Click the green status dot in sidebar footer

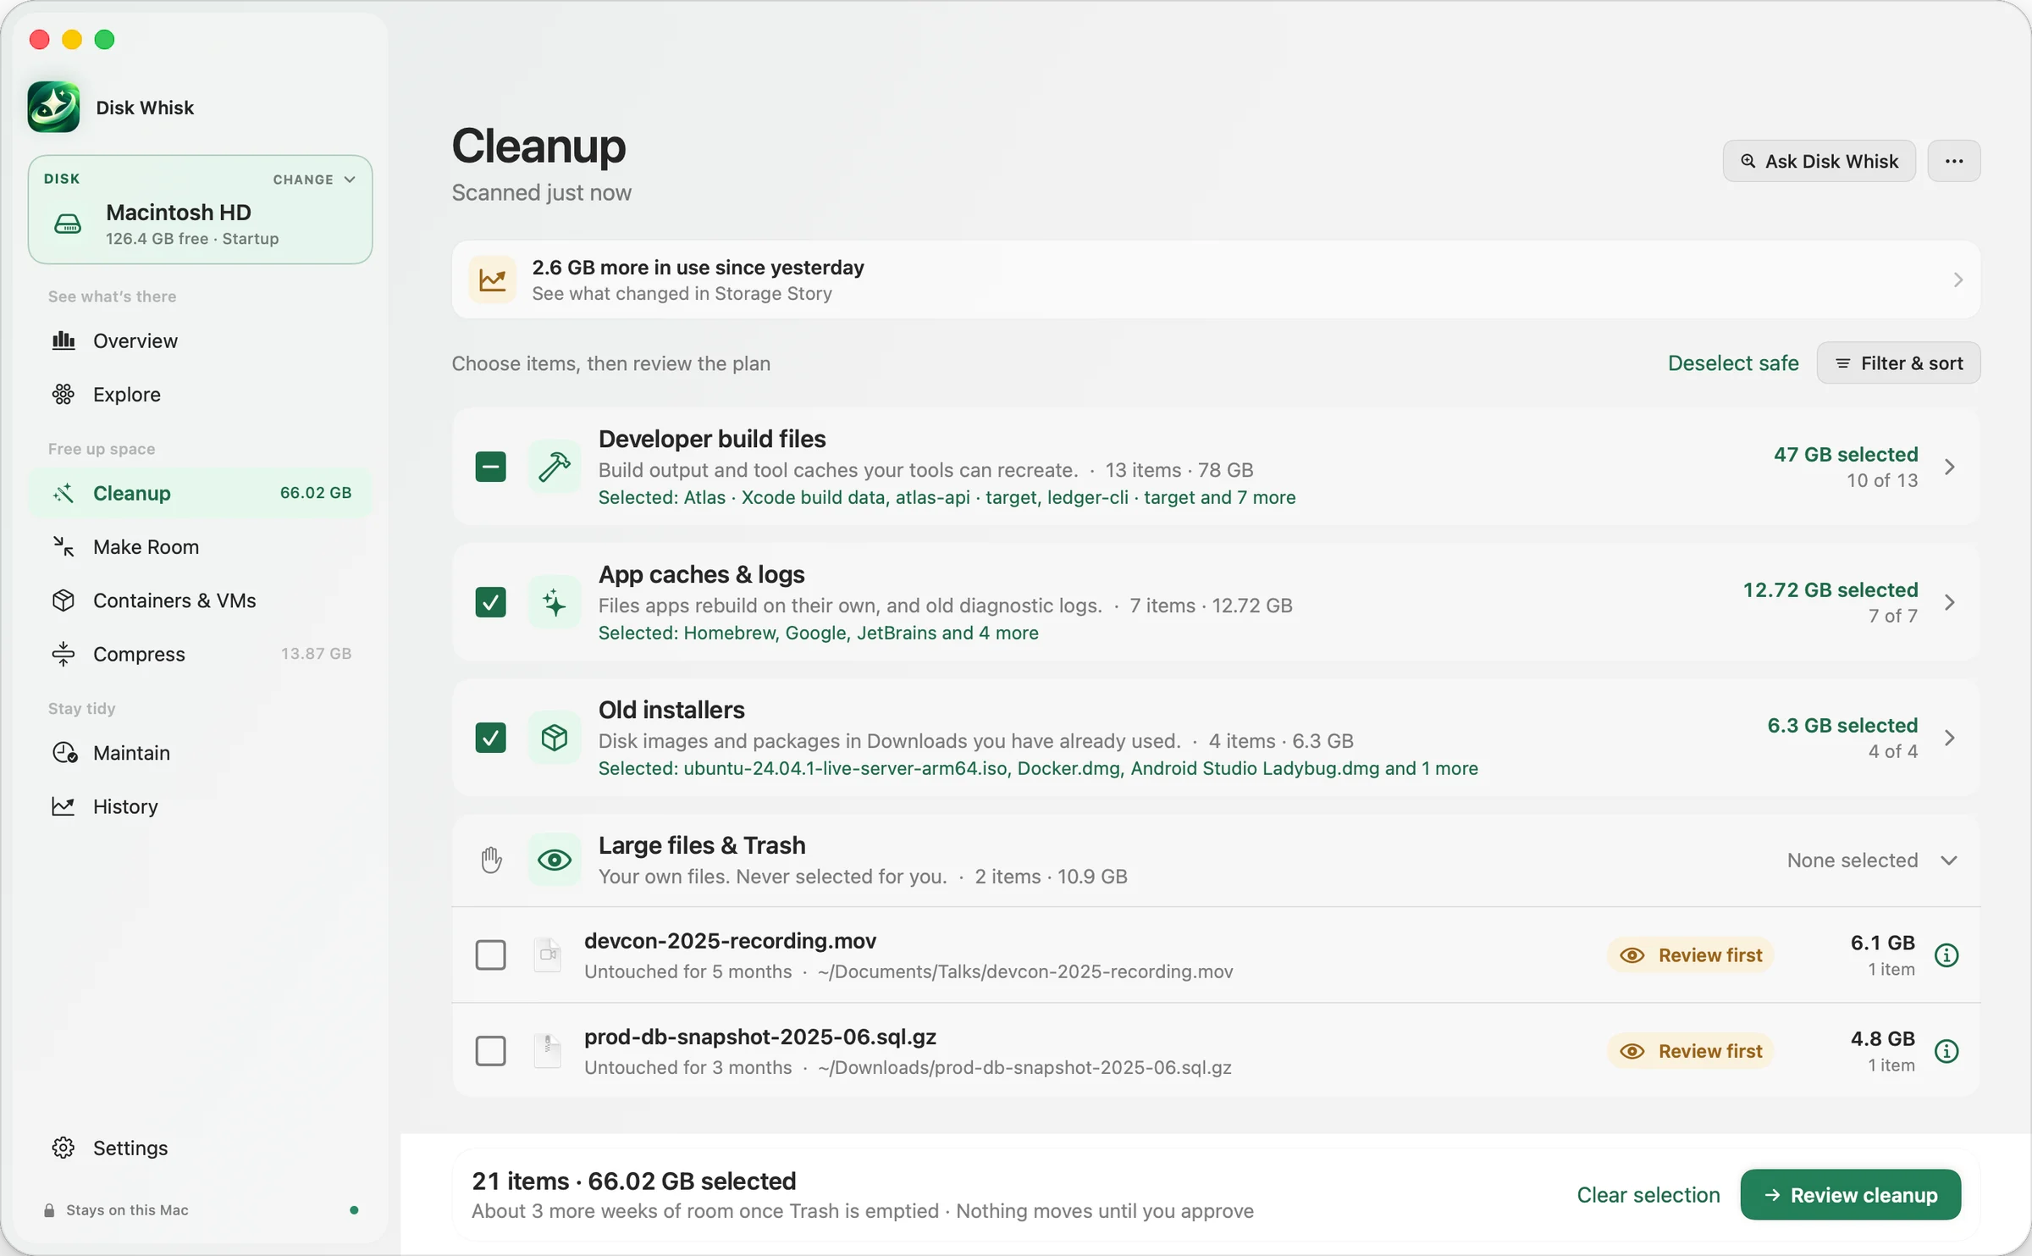[x=354, y=1210]
